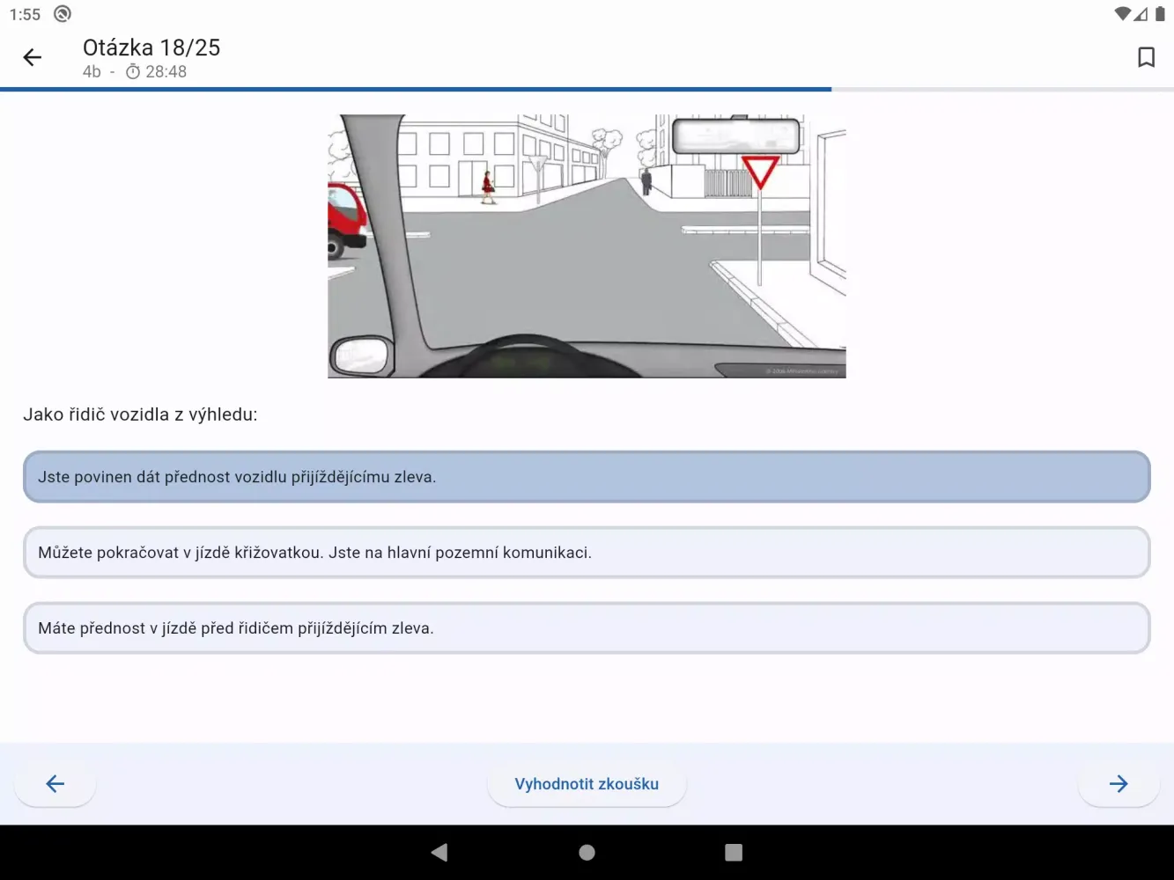This screenshot has width=1174, height=880.
Task: Tap the remaining time '28:48' label
Action: tap(166, 72)
